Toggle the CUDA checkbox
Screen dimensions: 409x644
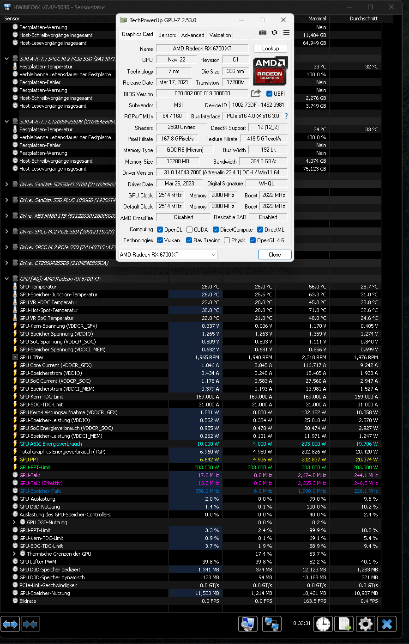(190, 230)
